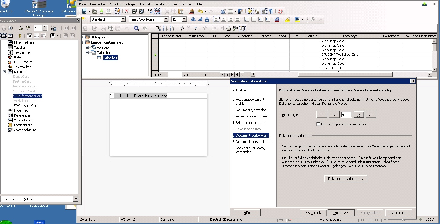Toggle bold A icon in formatting toolbar
Viewport: 440px width, 224px height.
click(x=193, y=19)
